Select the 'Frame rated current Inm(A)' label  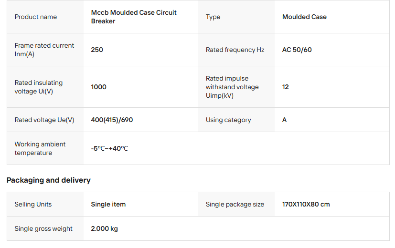point(44,50)
